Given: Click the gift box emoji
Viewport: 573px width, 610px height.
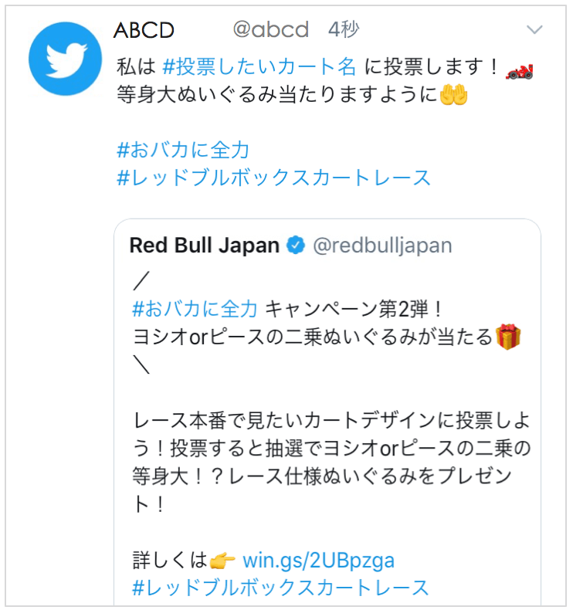Looking at the screenshot, I should (508, 337).
